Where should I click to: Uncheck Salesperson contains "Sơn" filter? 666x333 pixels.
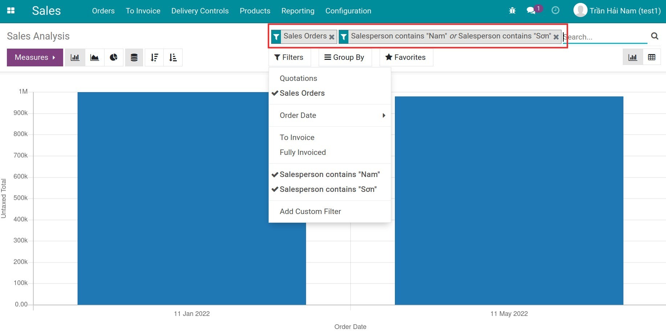(330, 189)
